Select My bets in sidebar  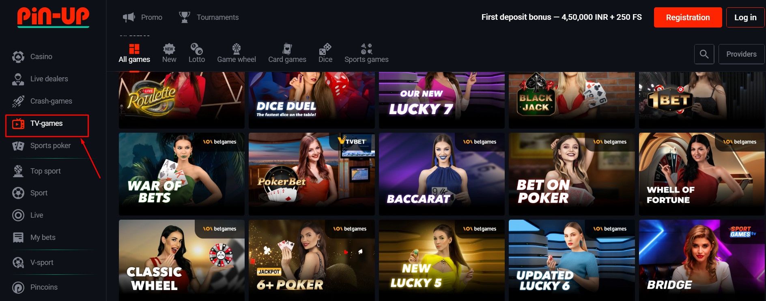coord(43,237)
